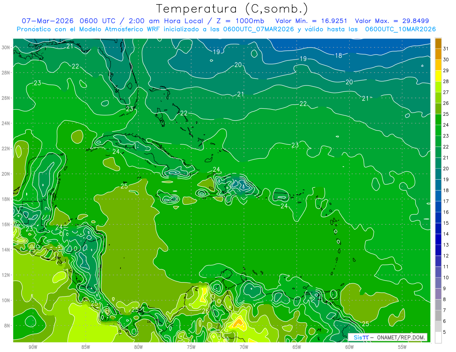Click the 22N latitude axis label
This screenshot has height=352, width=456.
pos(6,148)
